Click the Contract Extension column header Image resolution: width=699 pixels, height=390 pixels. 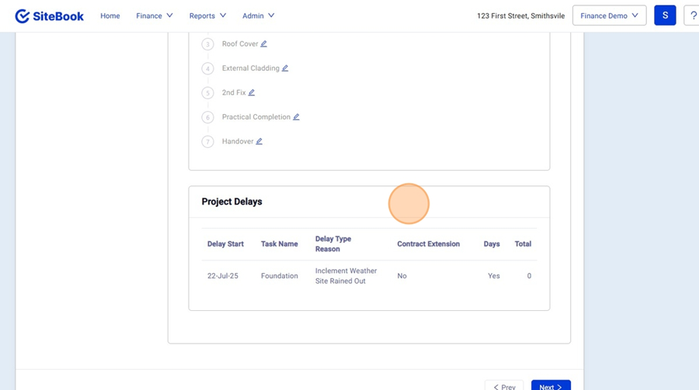(x=428, y=244)
